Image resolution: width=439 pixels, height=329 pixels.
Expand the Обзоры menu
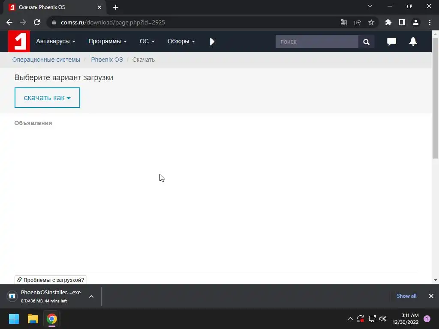pyautogui.click(x=181, y=42)
